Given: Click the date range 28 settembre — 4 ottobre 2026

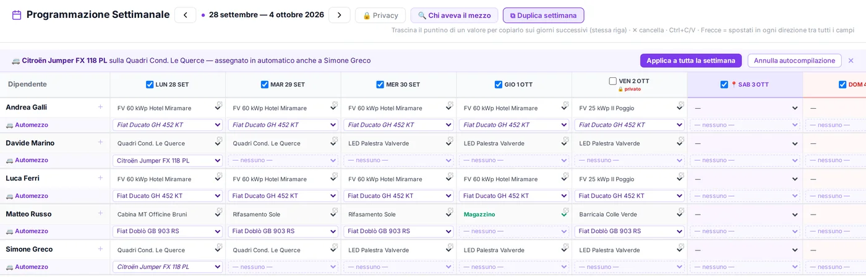Looking at the screenshot, I should coord(267,15).
